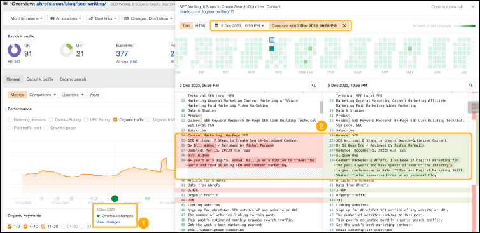Image resolution: width=480 pixels, height=233 pixels.
Task: Open external link icon next to ahrefs.com/blog/seo-writing/
Action: (x=232, y=12)
